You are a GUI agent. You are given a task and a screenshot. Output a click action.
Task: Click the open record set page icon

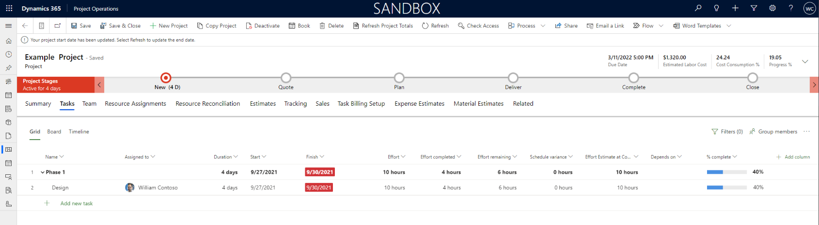(x=42, y=26)
